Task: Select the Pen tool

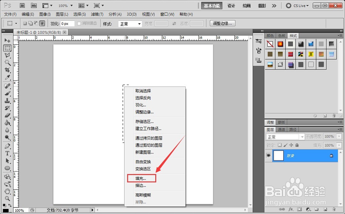Action: [x=7, y=146]
